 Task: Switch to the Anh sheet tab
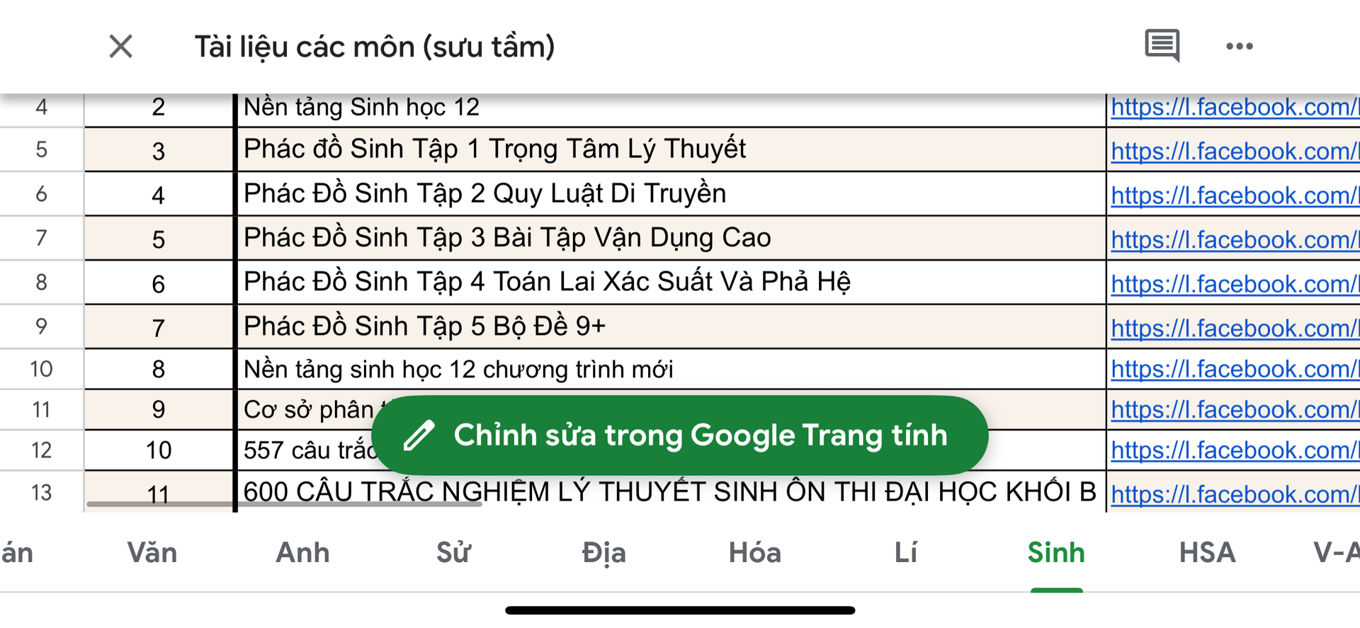click(x=302, y=552)
